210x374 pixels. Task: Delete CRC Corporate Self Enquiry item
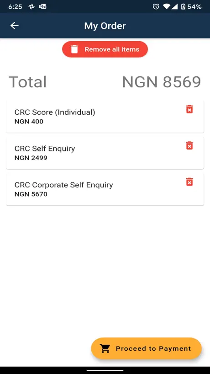click(189, 182)
